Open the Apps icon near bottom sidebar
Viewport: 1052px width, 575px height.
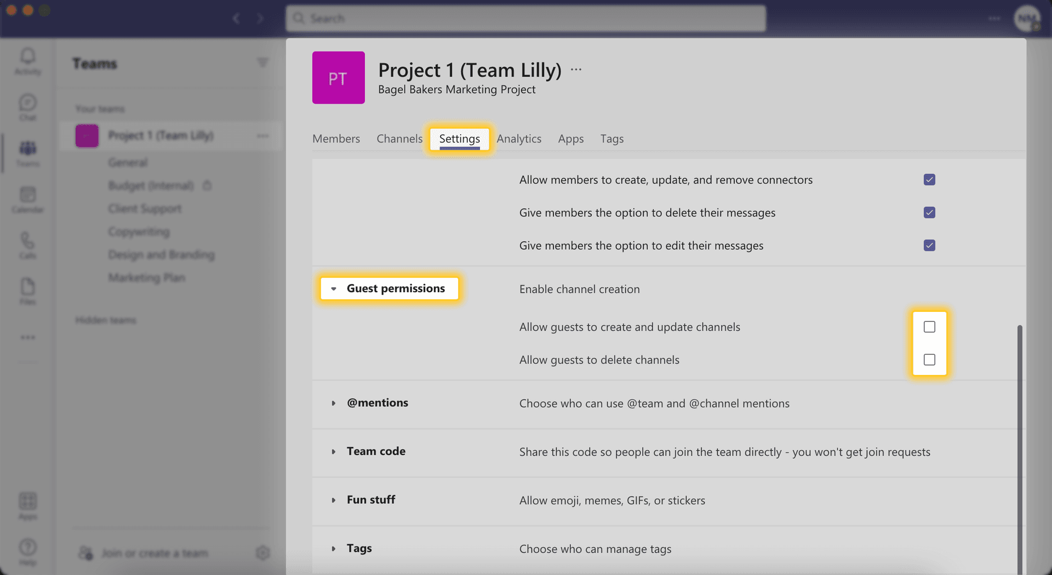pos(27,504)
